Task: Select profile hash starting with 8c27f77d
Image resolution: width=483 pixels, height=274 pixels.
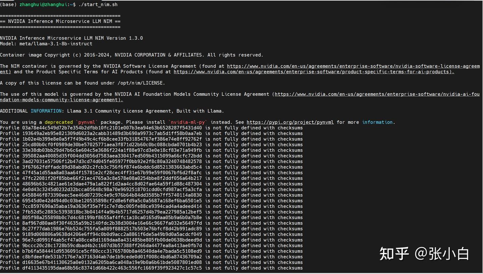Action: [x=112, y=229]
